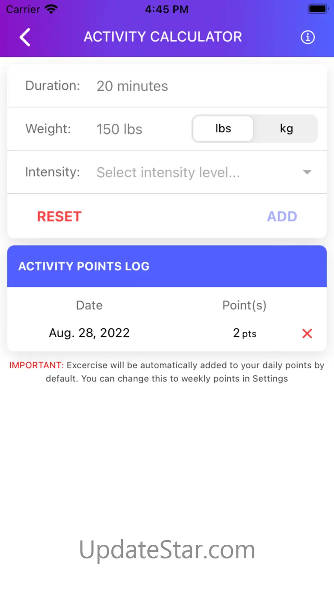The width and height of the screenshot is (334, 594).
Task: Edit the 20 minutes duration field
Action: coord(132,86)
